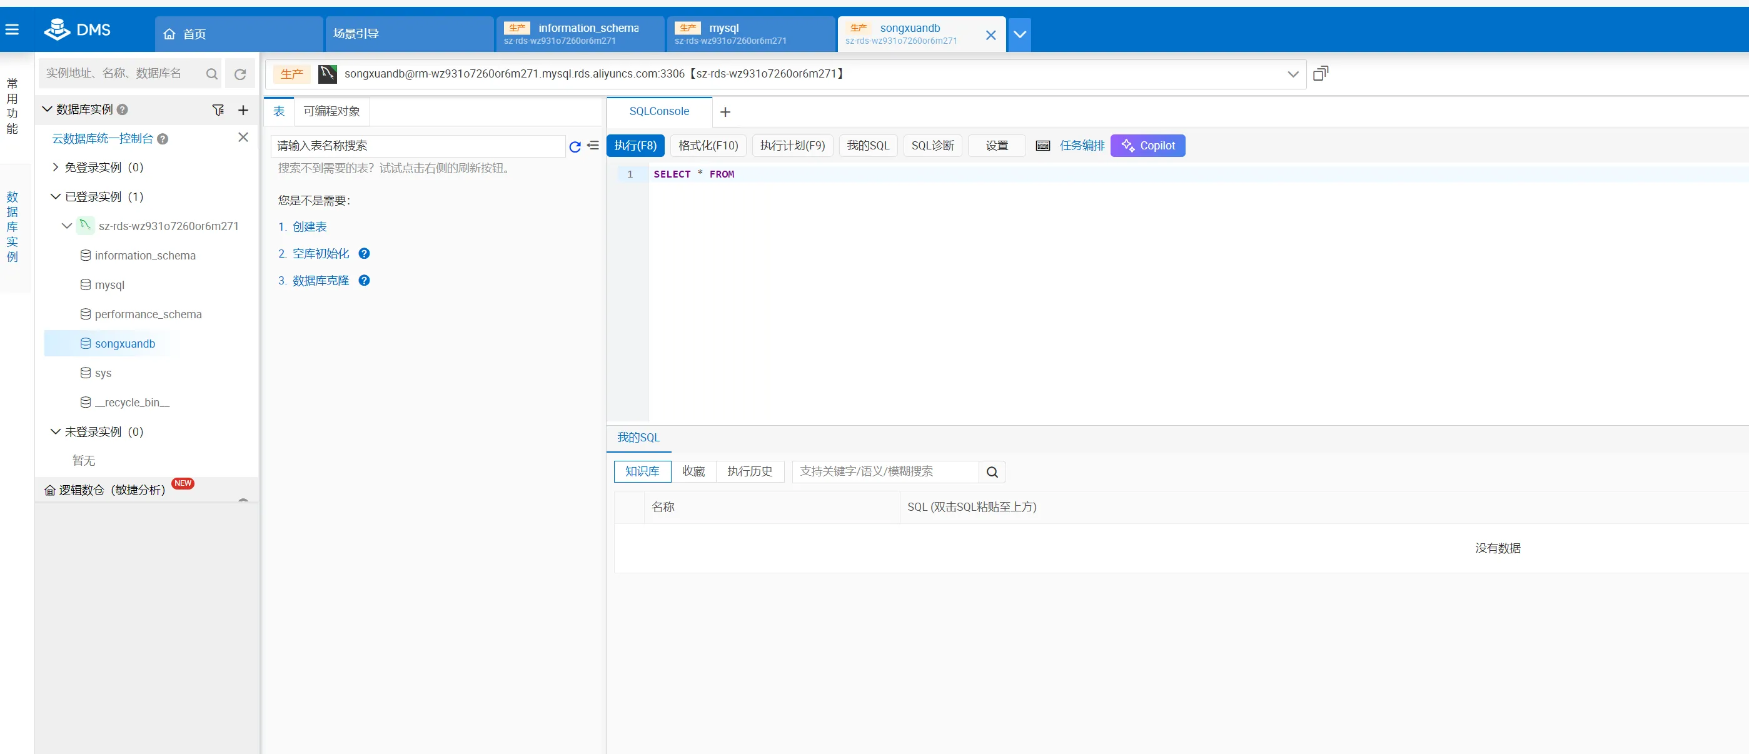Click the instance filter funnel icon

pyautogui.click(x=218, y=110)
